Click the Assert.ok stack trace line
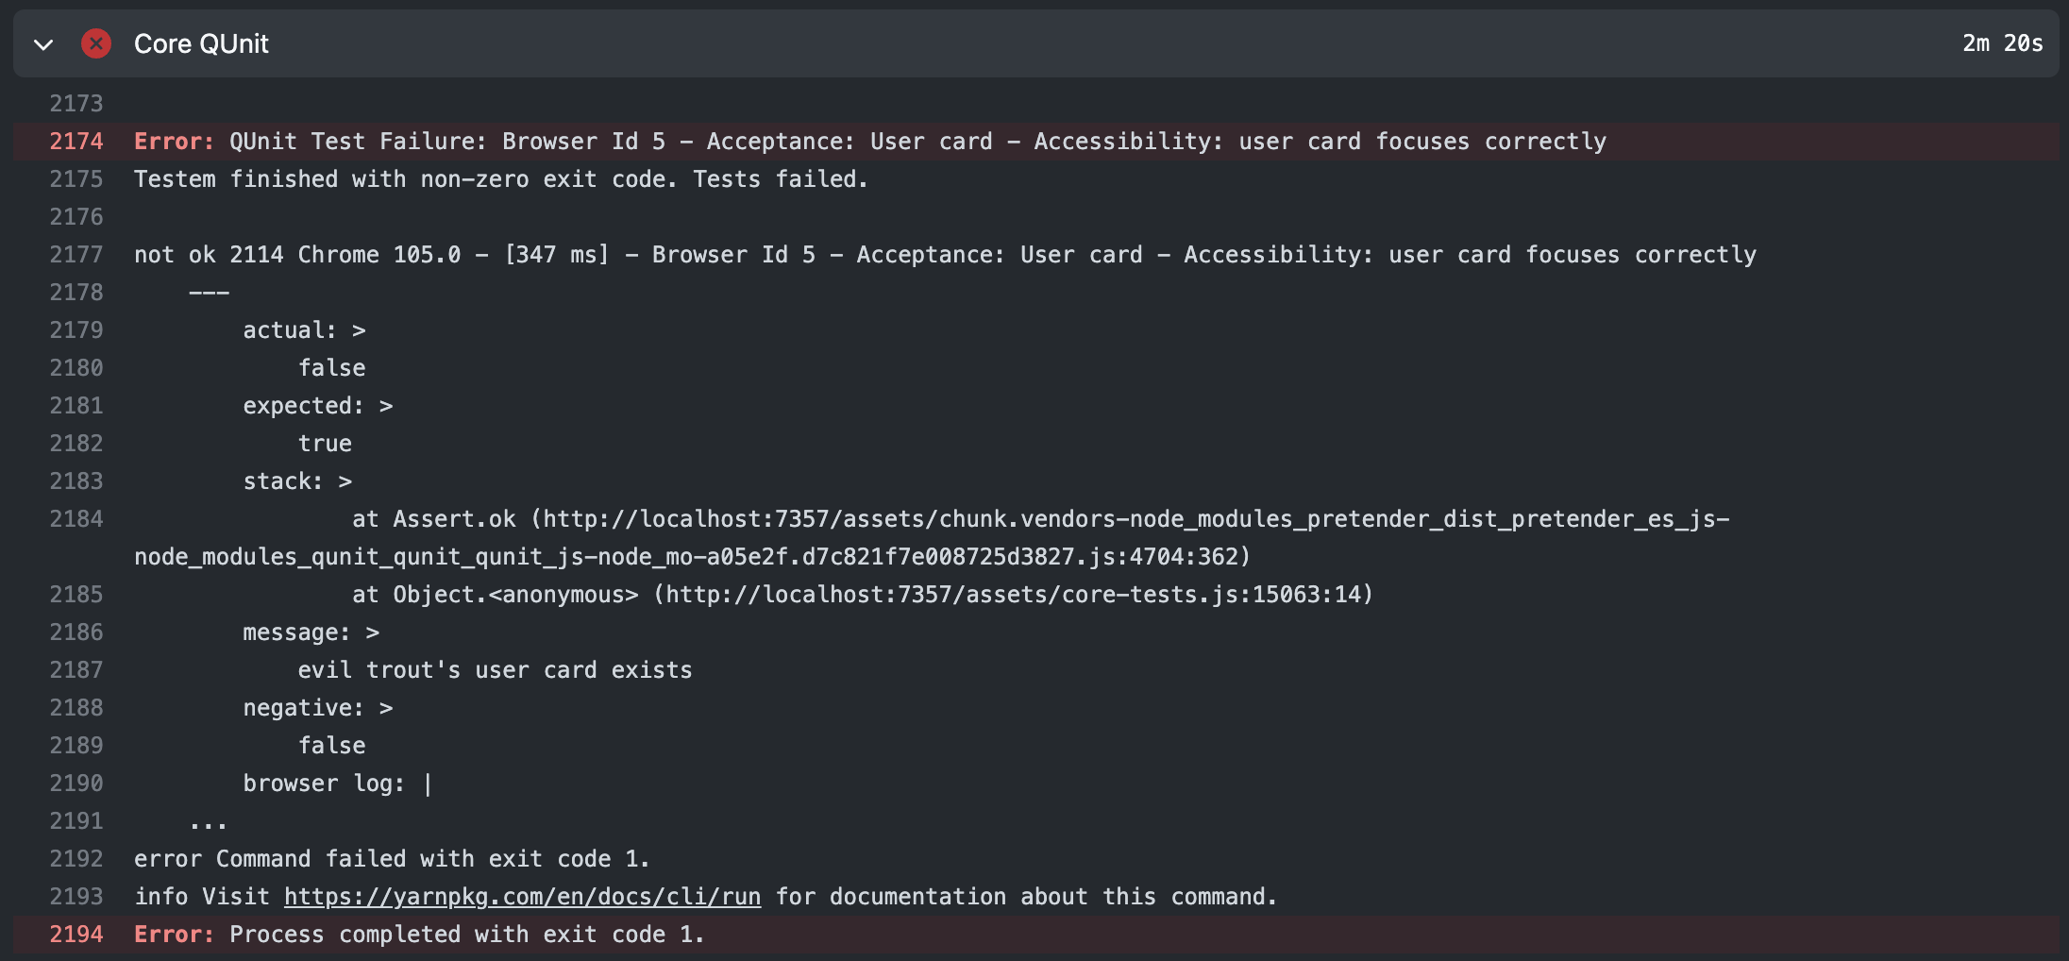The image size is (2069, 961). 1038,519
